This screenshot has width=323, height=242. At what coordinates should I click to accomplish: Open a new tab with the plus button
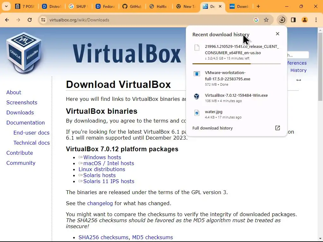point(258,6)
